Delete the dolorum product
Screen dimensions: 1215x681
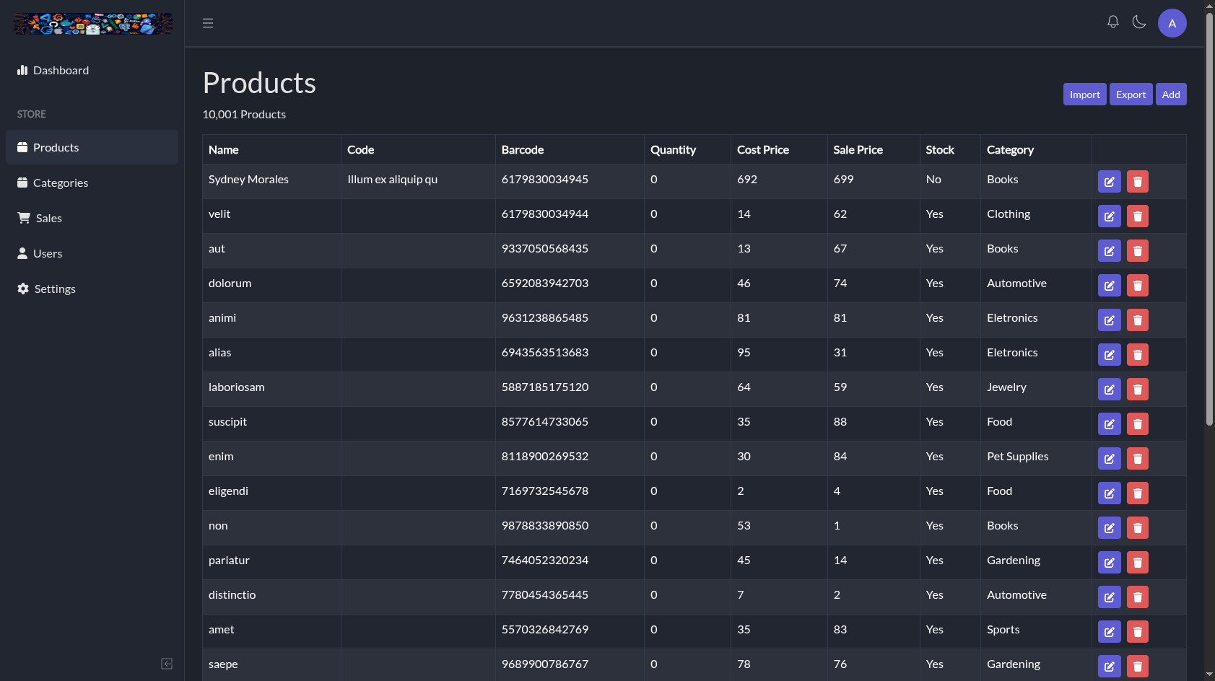click(1138, 286)
